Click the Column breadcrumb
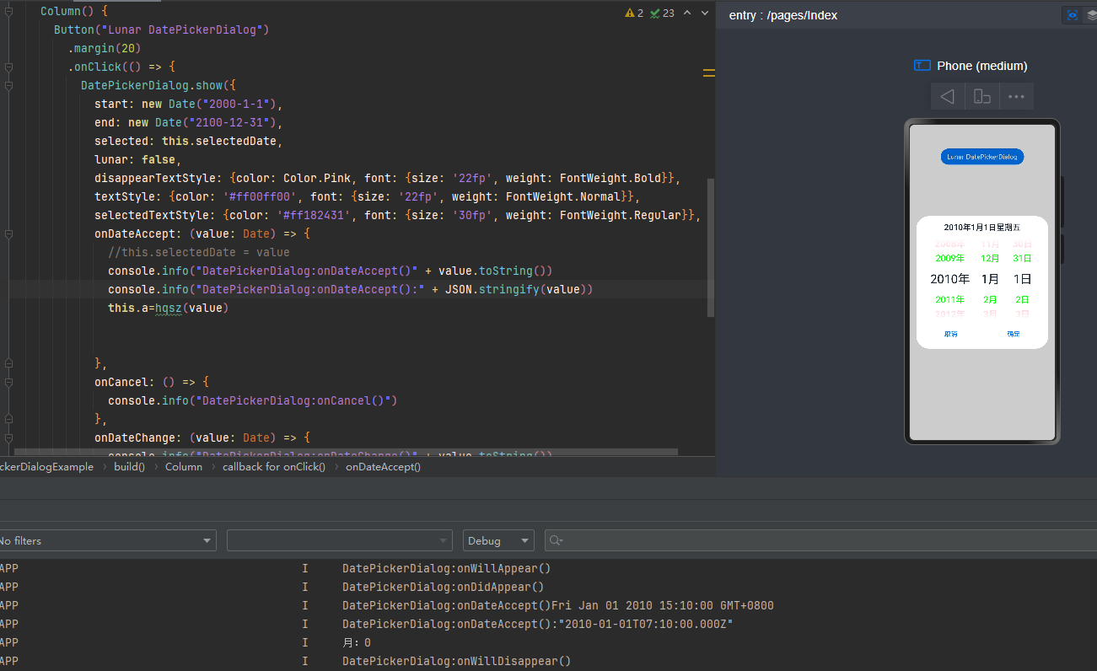1097x671 pixels. 184,466
